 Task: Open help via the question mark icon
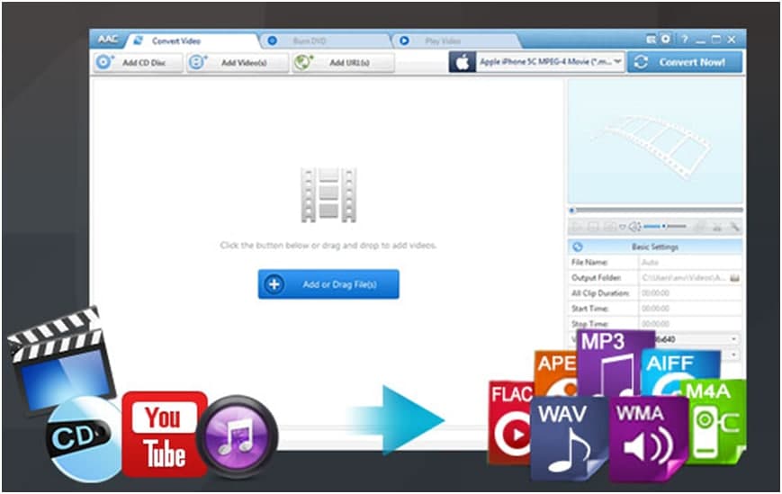685,40
